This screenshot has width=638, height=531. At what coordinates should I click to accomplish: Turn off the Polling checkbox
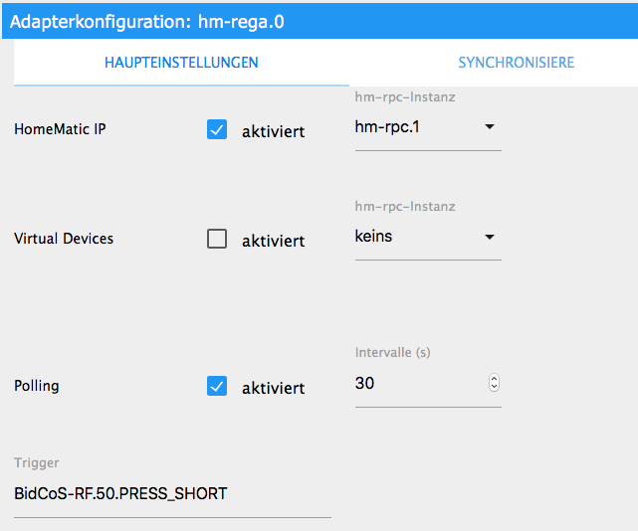[217, 386]
